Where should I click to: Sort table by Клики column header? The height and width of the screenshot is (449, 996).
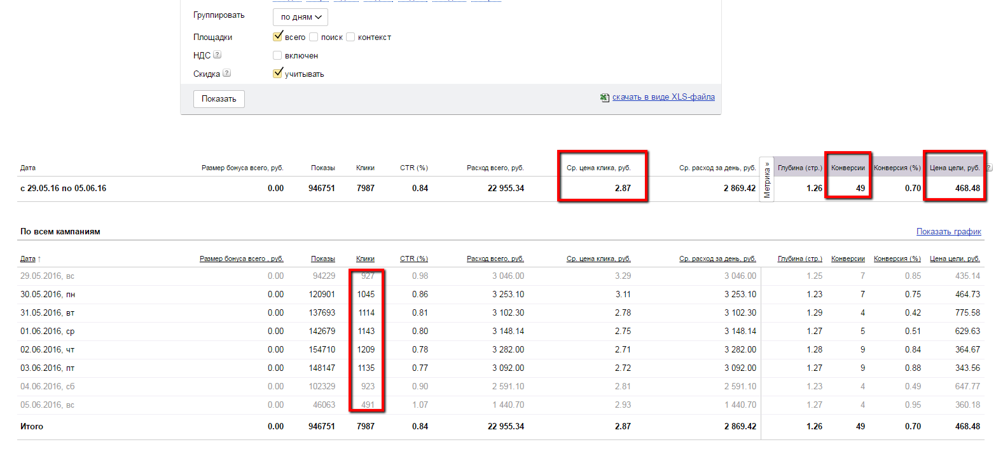365,258
